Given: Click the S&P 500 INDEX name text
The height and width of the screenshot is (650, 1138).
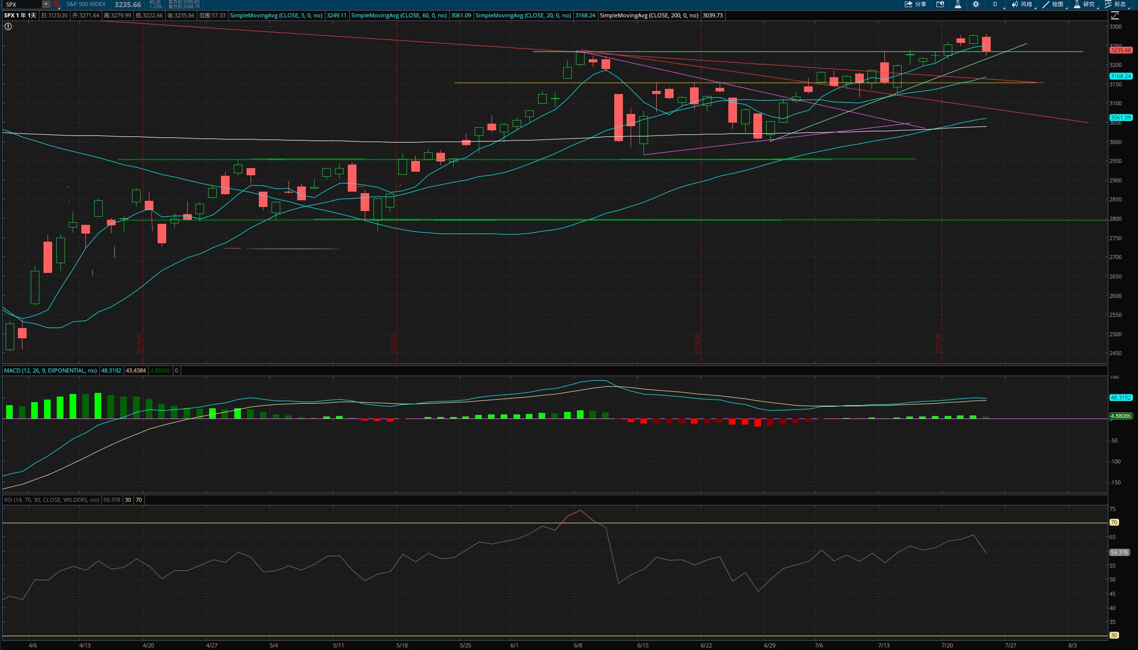Looking at the screenshot, I should click(x=86, y=4).
